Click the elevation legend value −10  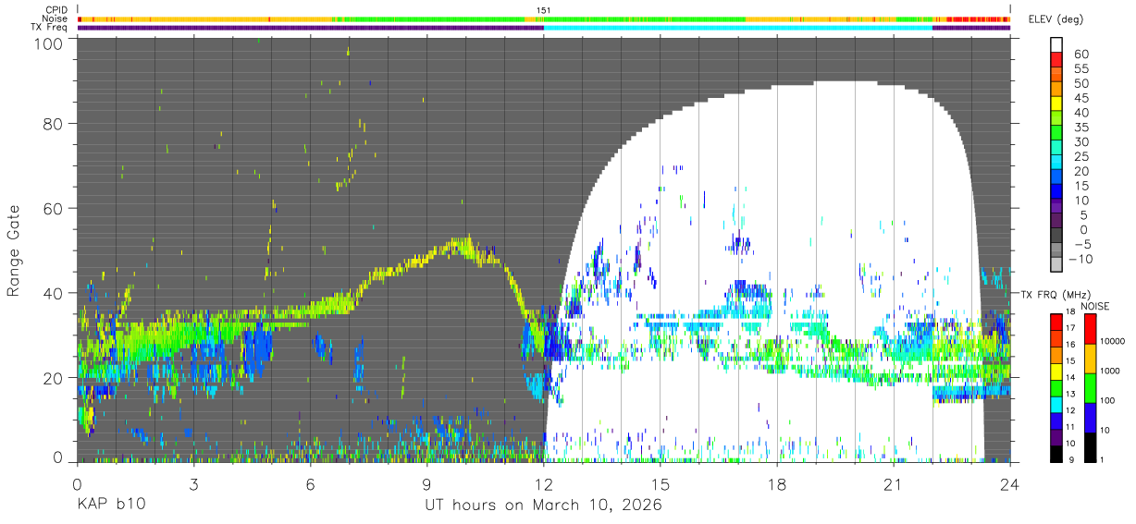coord(1079,259)
